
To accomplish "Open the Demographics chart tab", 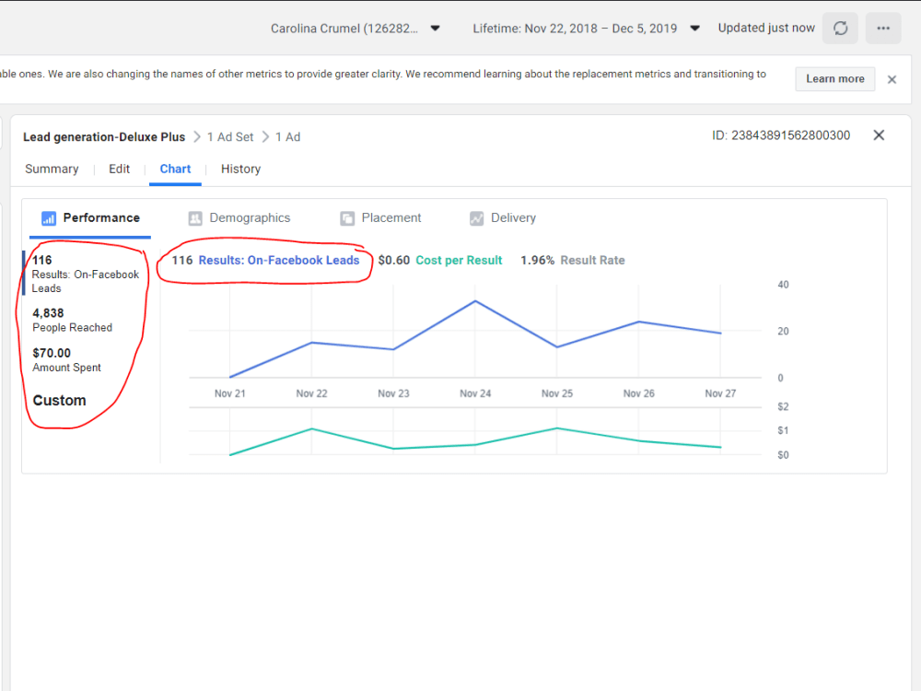I will click(239, 218).
